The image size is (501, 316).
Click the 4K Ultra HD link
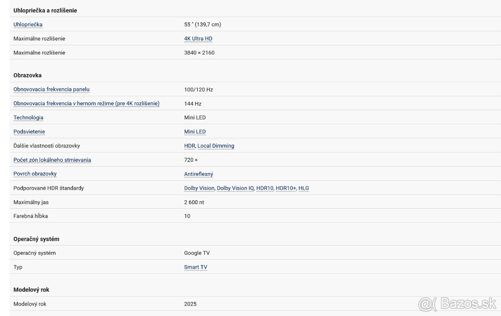(198, 39)
